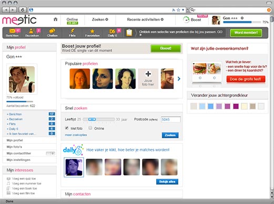Uncheck the Met foto checkbox

coord(67,128)
